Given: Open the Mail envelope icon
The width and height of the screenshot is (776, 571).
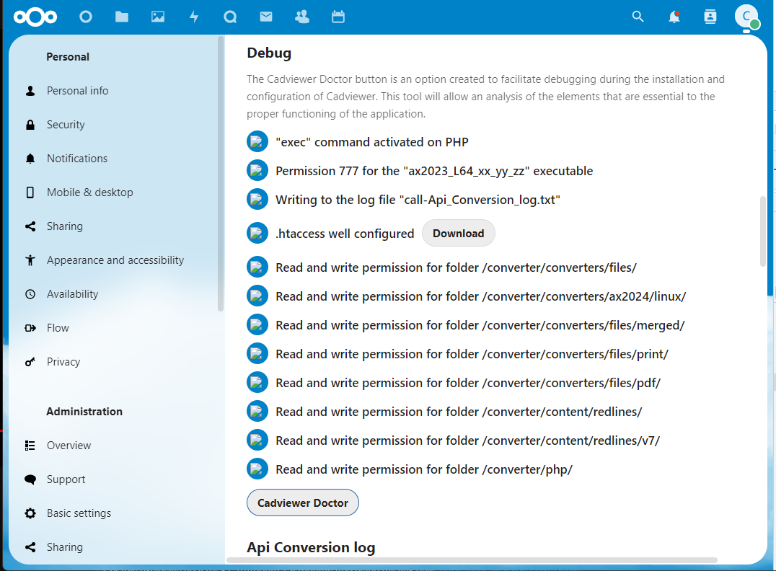Looking at the screenshot, I should (x=266, y=17).
